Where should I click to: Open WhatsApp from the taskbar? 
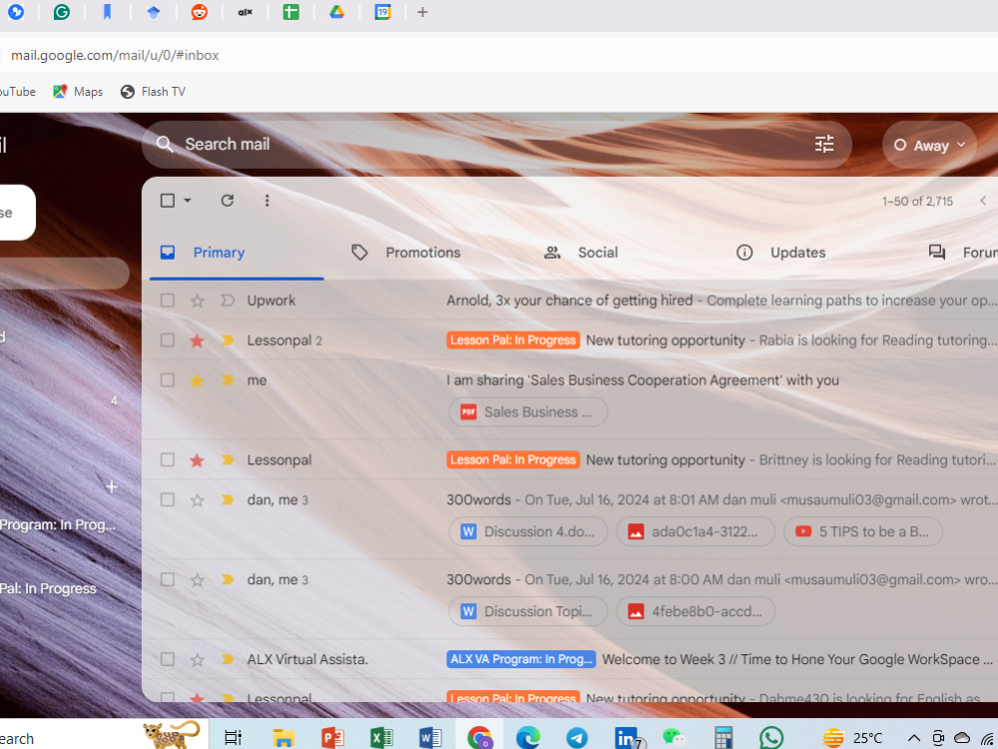point(771,738)
